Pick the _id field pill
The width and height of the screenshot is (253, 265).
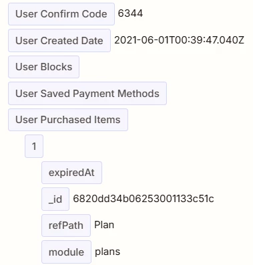[55, 199]
